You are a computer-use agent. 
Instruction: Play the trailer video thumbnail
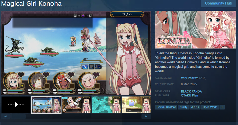tap(16, 104)
